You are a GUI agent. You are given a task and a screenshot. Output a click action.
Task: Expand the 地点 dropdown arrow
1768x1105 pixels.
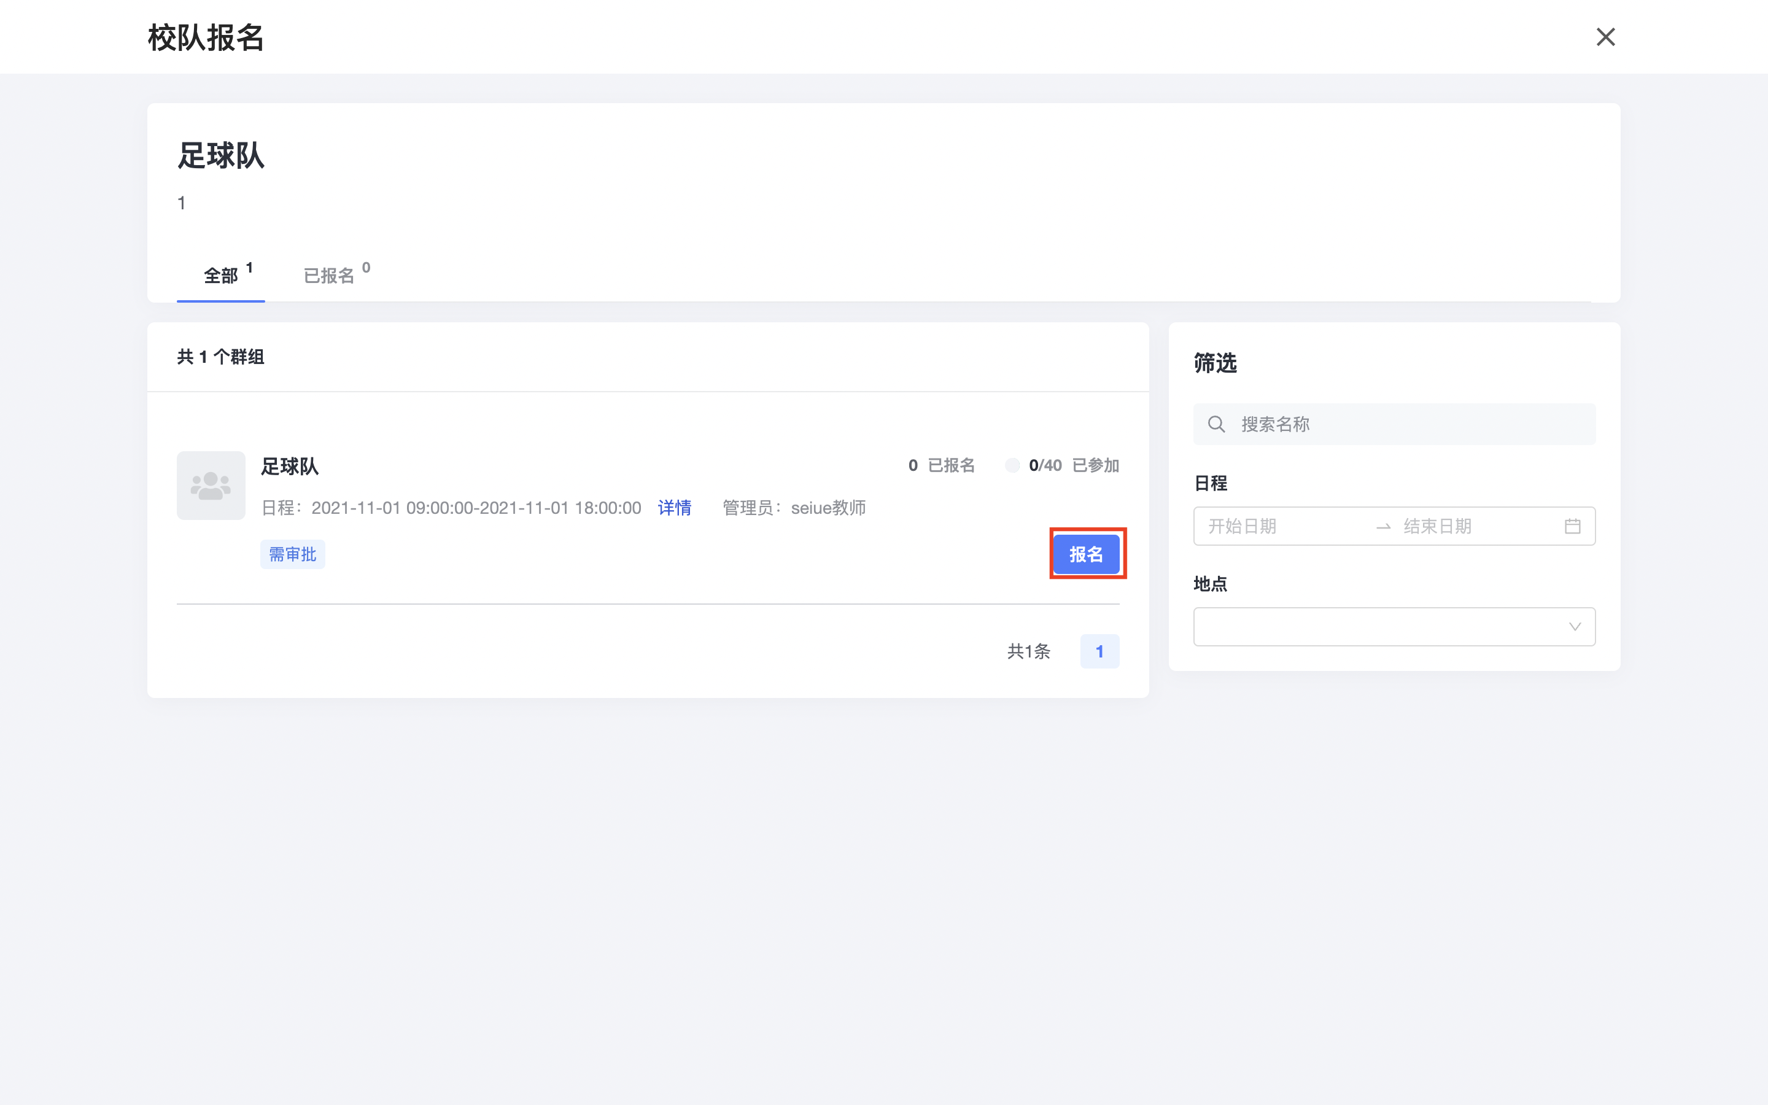(1575, 626)
